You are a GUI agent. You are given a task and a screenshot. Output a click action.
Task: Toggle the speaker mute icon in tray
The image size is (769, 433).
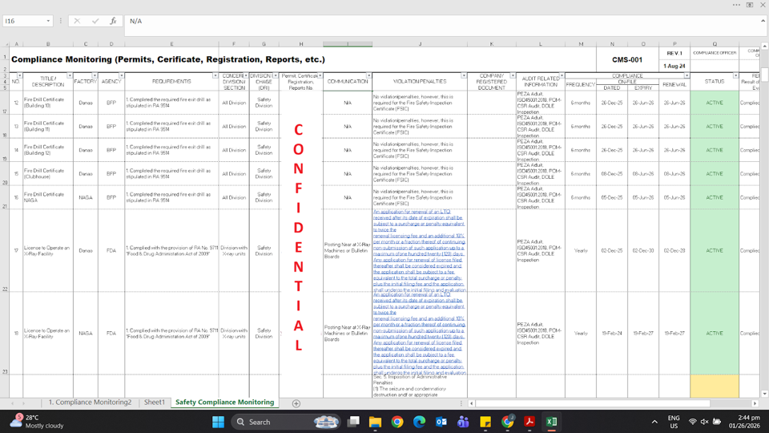point(705,422)
